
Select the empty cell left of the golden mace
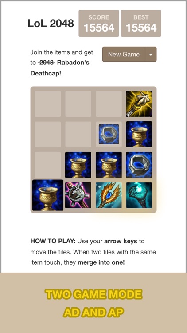(x=109, y=104)
